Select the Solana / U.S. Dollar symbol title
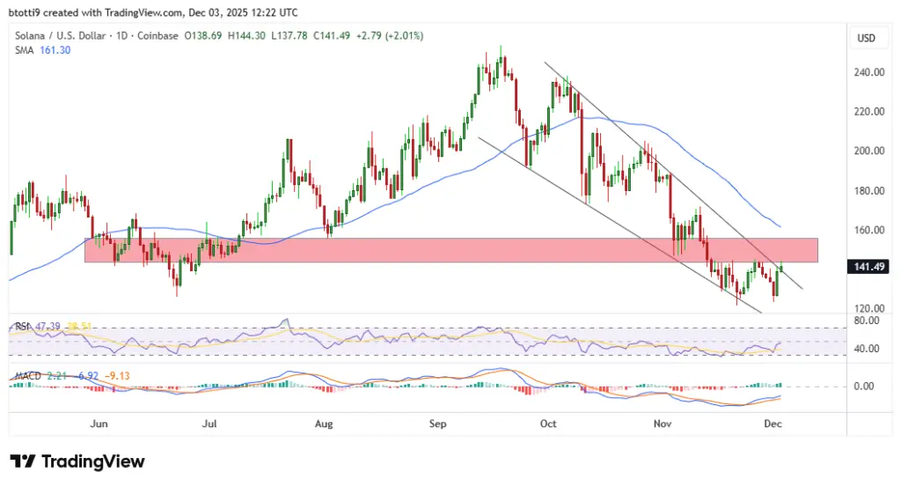This screenshot has width=901, height=487. click(61, 35)
